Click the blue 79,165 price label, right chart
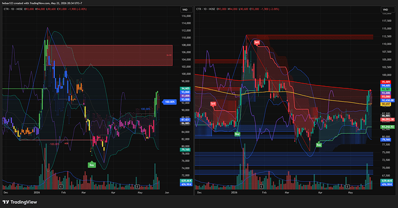 pyautogui.click(x=386, y=140)
